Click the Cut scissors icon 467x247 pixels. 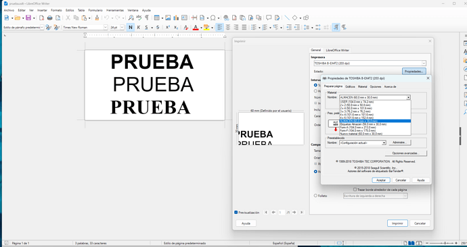(68, 18)
